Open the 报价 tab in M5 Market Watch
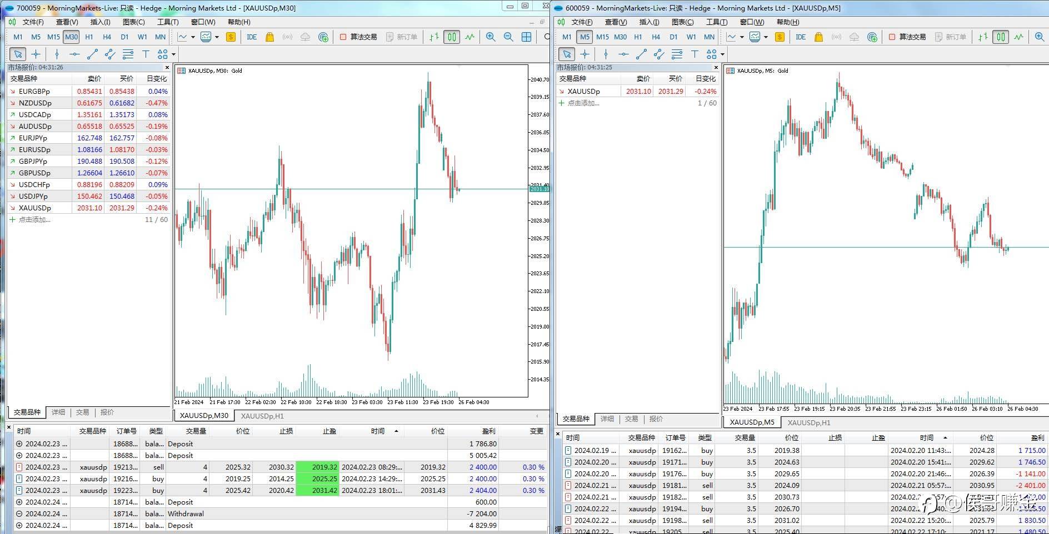 click(x=656, y=419)
